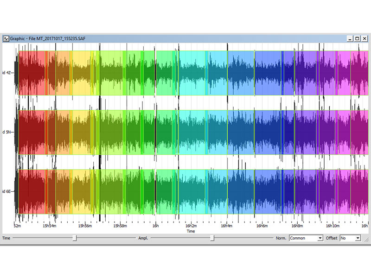Select the id 4Z trace label
Screen dimensions: 371x278
(7, 73)
